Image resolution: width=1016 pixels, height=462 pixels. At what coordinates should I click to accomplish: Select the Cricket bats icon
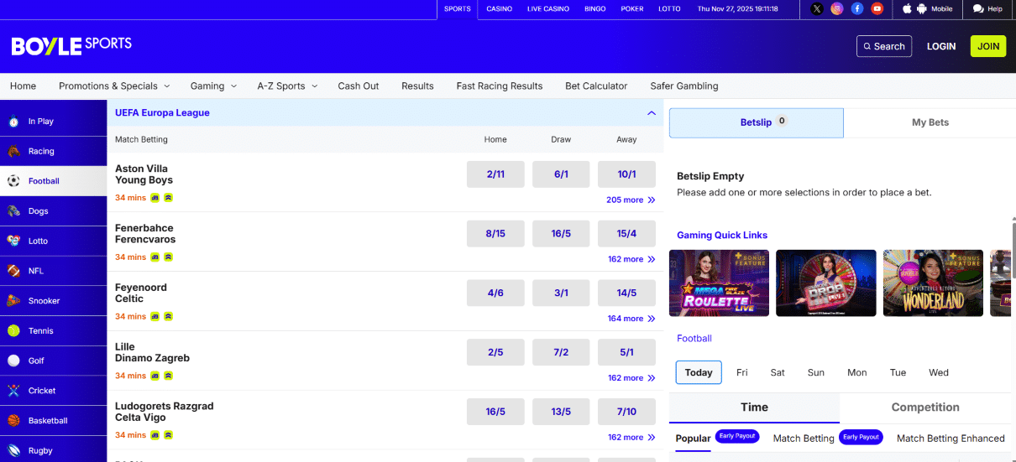click(13, 391)
